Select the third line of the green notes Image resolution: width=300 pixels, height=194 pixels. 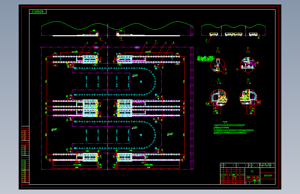234,130
